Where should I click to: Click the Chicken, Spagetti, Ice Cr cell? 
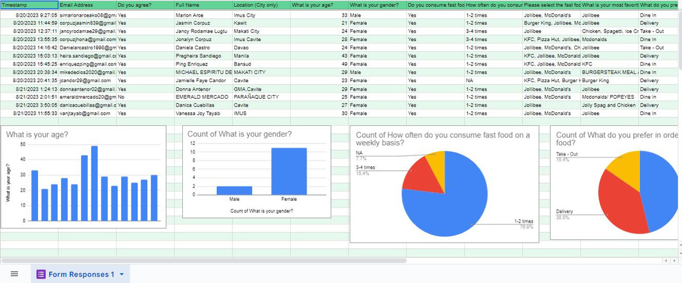pos(610,31)
